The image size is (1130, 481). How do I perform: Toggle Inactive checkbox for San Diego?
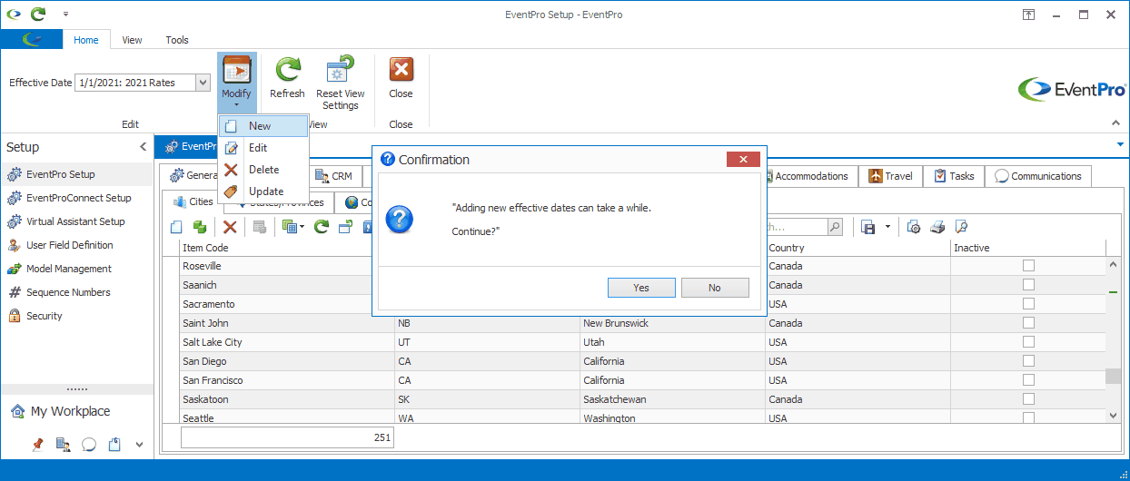(x=1028, y=361)
